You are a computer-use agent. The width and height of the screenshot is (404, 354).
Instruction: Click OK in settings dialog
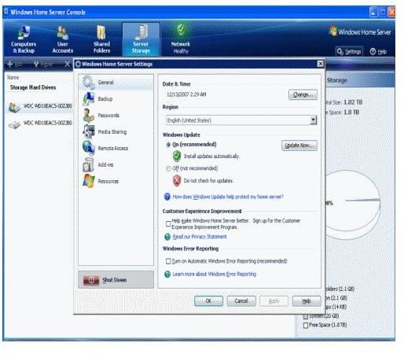pyautogui.click(x=208, y=301)
